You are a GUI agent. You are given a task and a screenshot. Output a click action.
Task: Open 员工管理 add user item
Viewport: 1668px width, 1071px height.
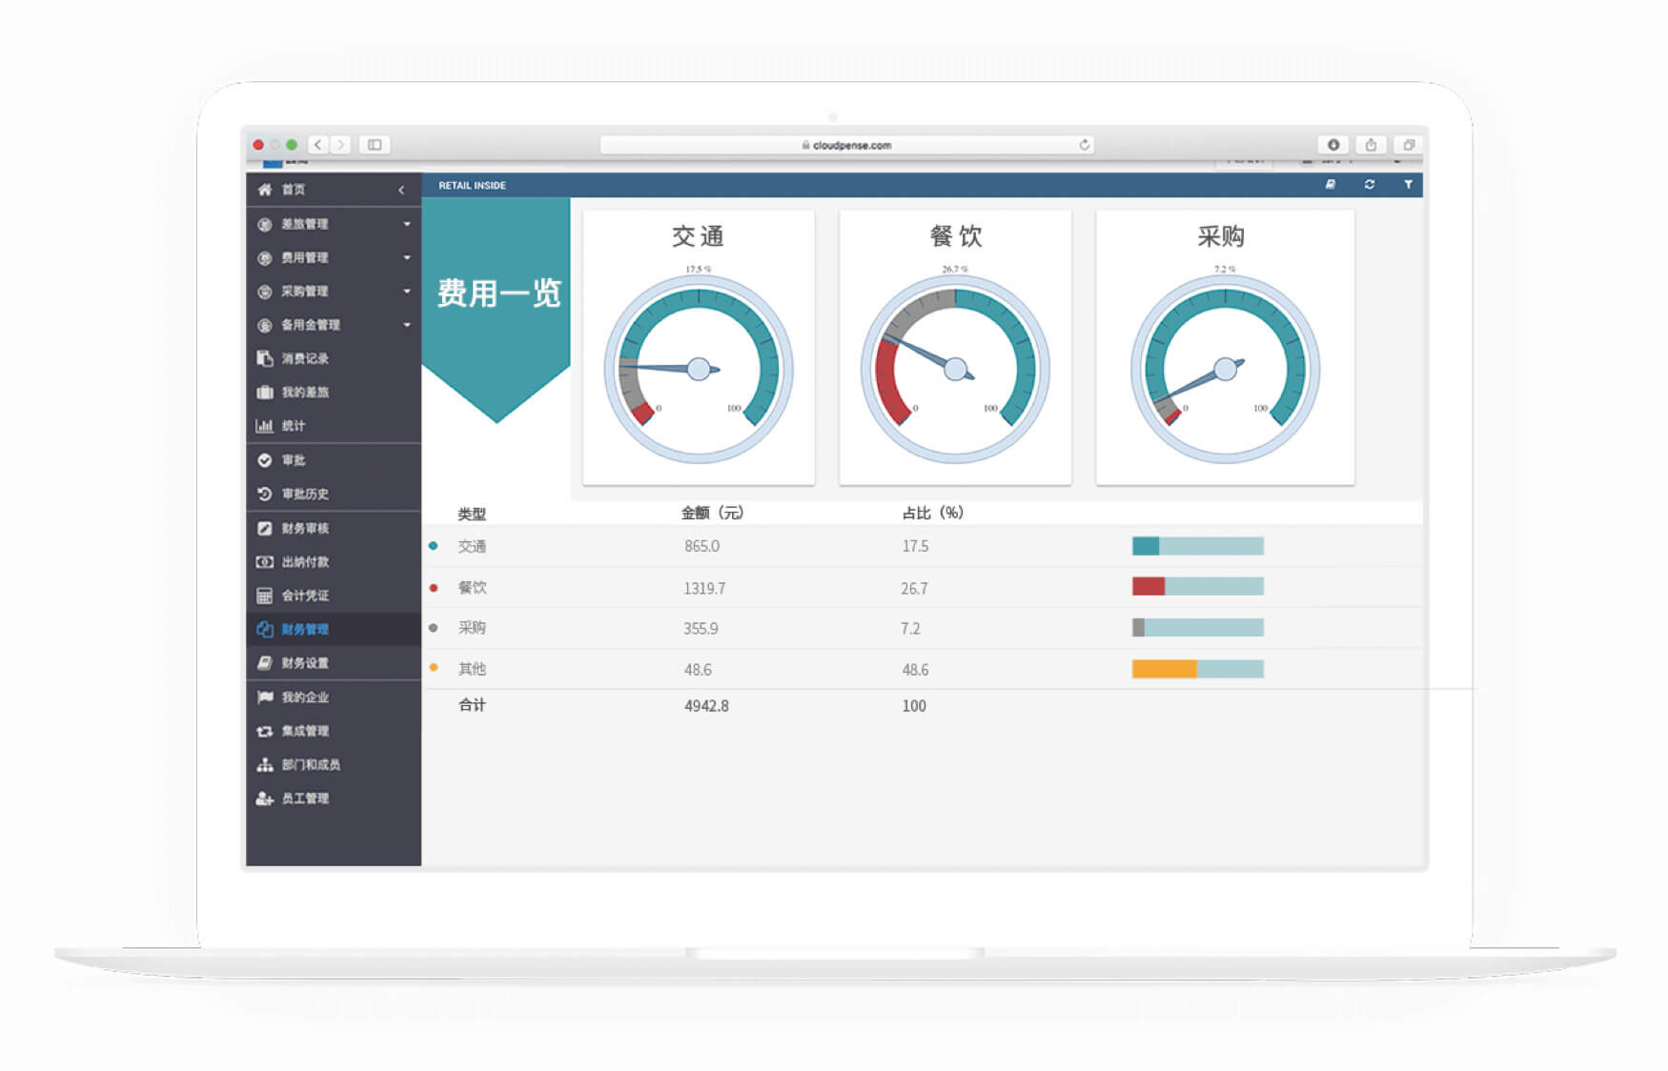[333, 798]
